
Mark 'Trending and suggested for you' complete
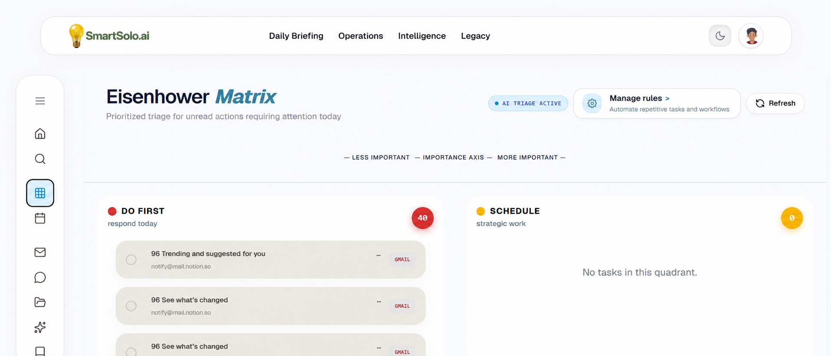click(131, 260)
